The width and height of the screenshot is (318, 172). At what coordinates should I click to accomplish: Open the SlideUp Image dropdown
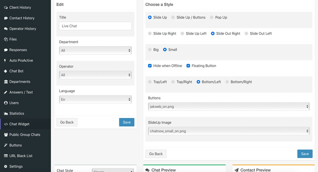[229, 131]
